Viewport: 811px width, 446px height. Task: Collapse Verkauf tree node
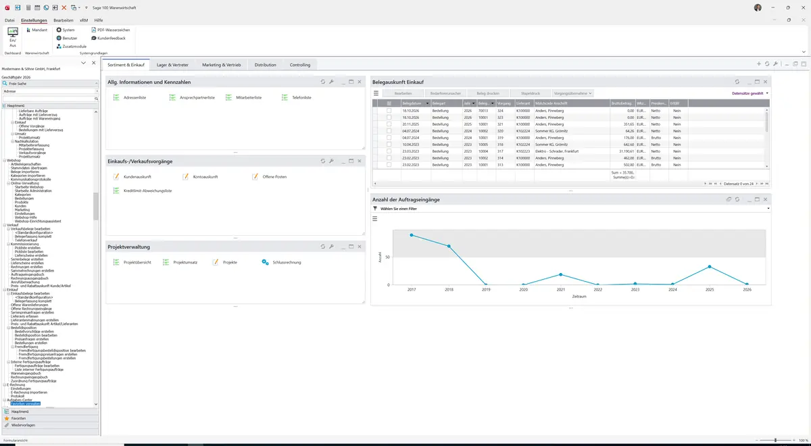[4, 225]
